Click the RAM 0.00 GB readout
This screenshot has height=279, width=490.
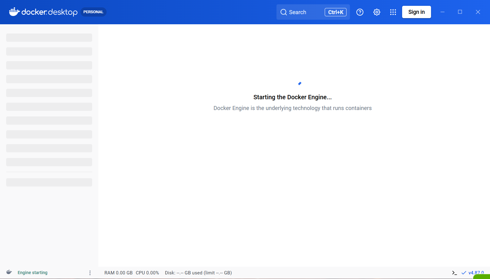[x=119, y=273]
